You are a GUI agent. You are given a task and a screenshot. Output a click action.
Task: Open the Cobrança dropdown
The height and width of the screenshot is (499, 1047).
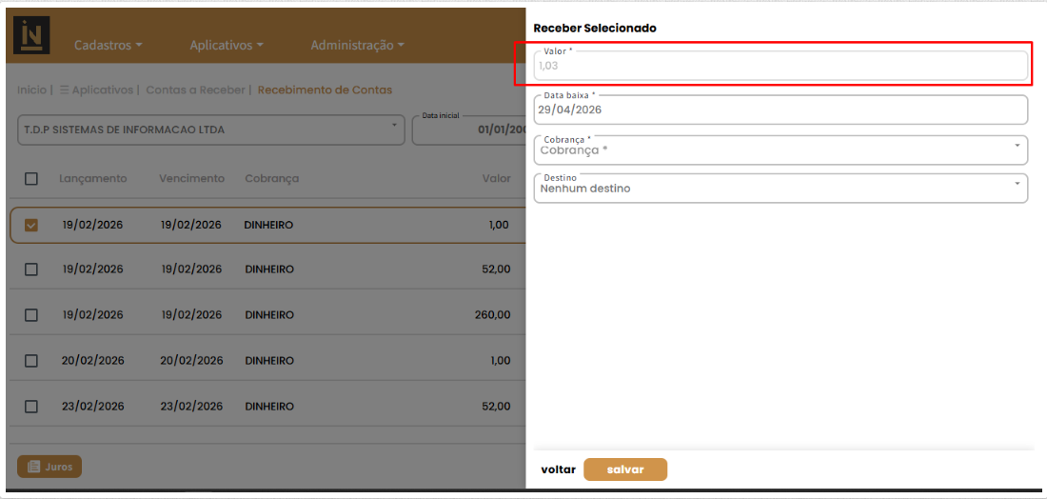[780, 150]
